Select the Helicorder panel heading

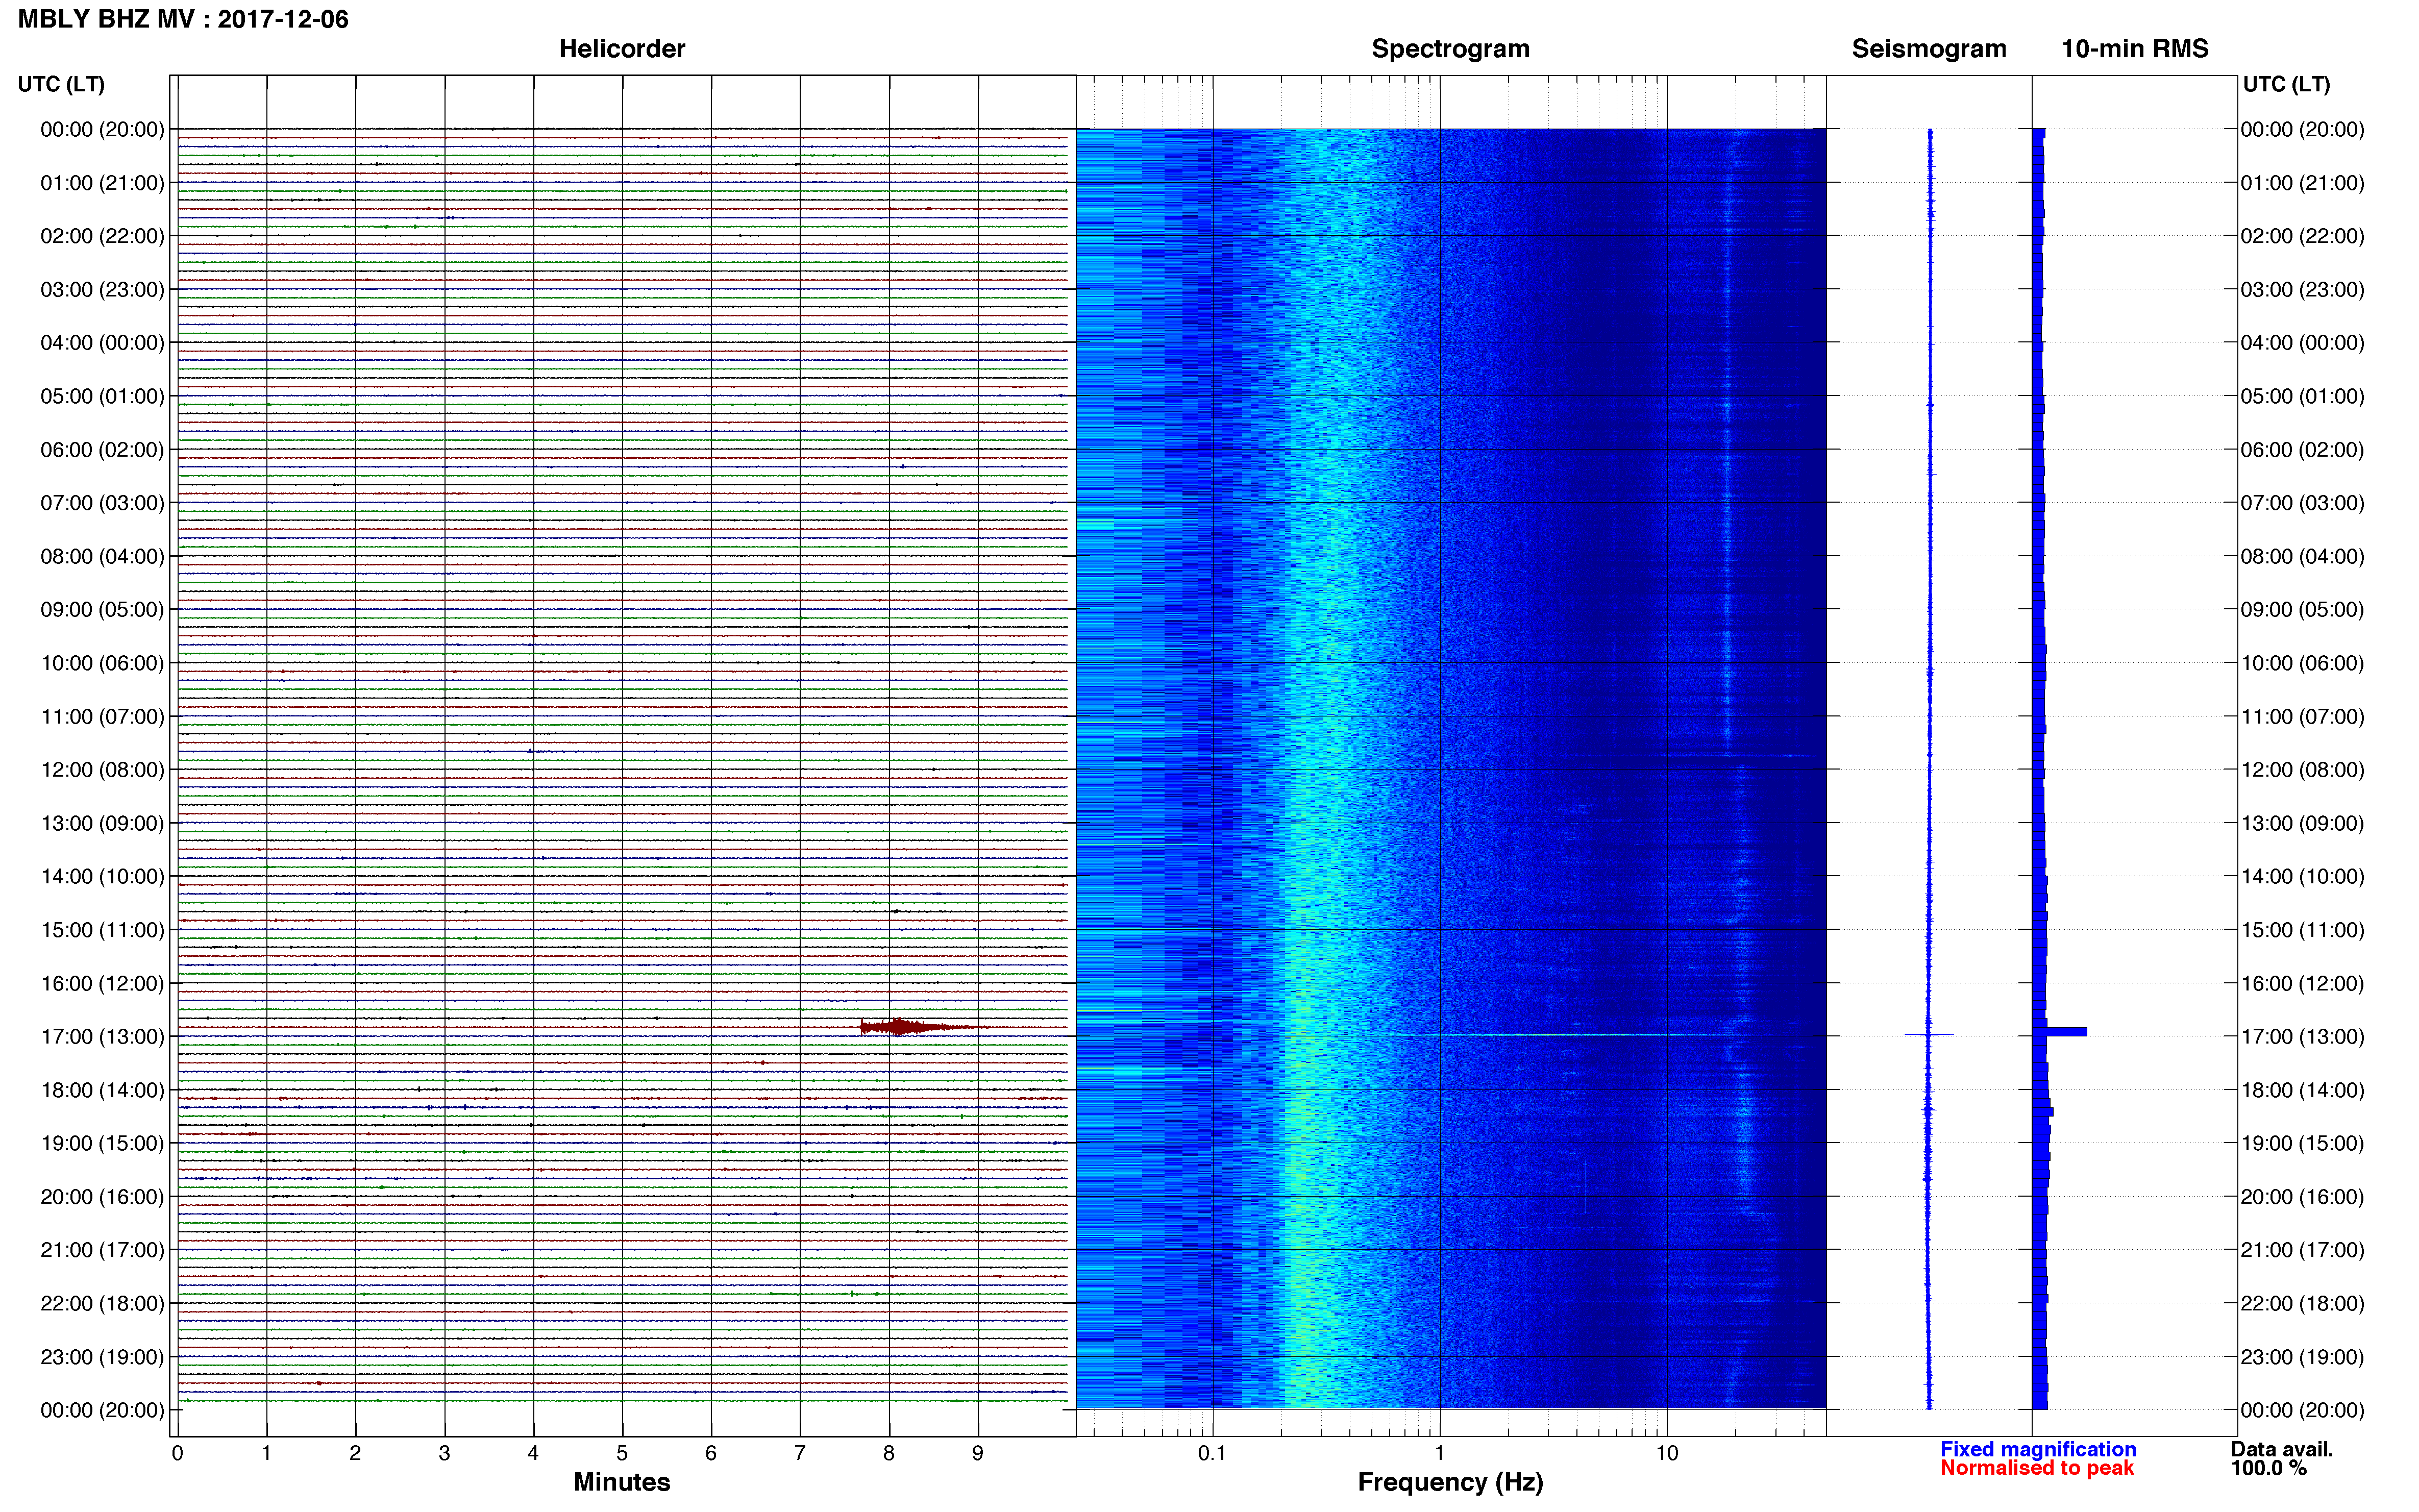[621, 49]
